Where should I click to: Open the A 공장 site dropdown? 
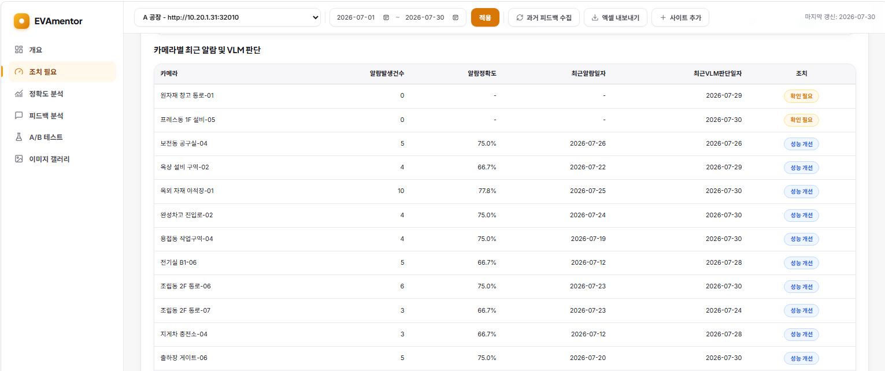pos(228,17)
